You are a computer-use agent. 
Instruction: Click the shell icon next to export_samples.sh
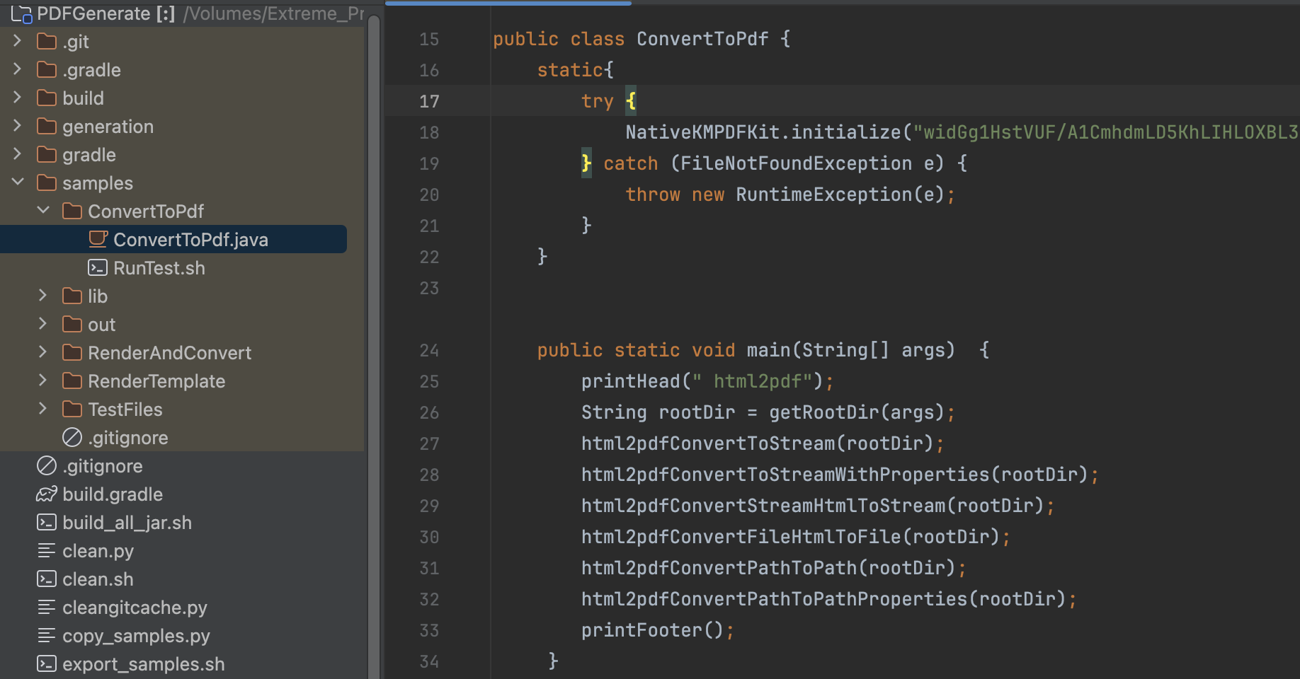(x=47, y=663)
